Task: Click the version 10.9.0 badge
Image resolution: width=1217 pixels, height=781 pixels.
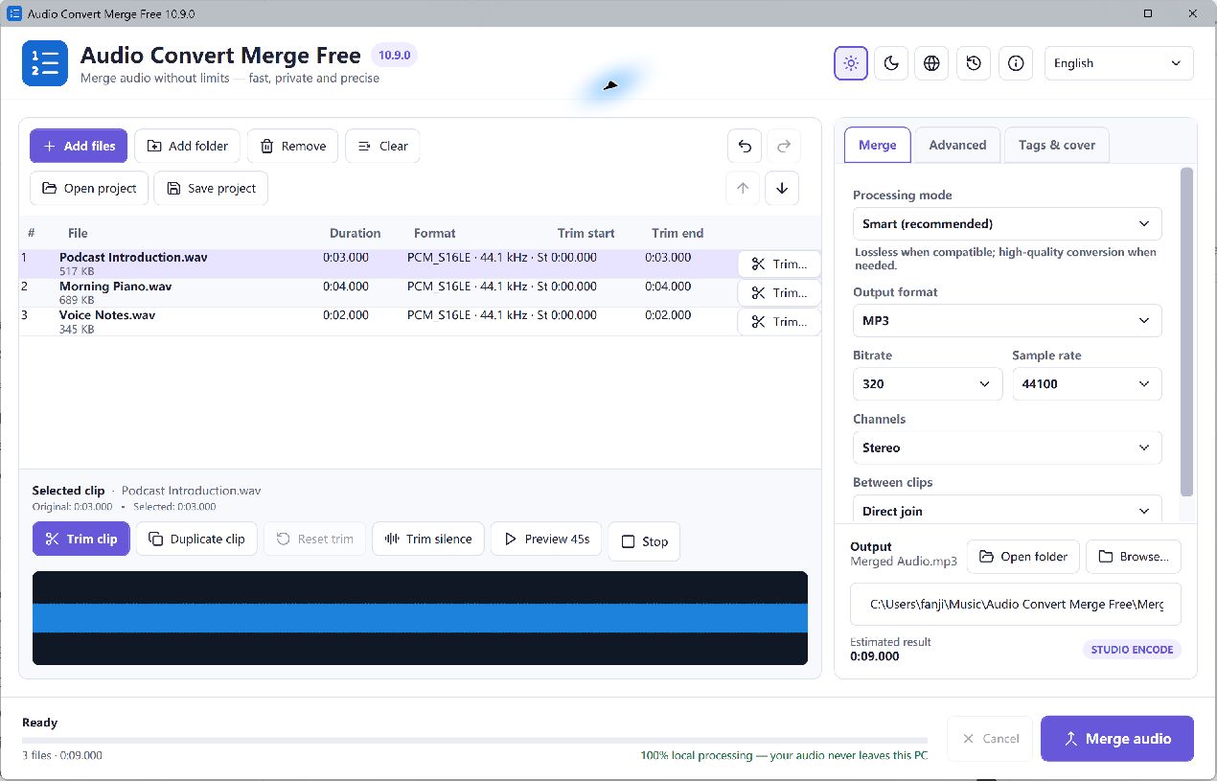Action: (394, 56)
